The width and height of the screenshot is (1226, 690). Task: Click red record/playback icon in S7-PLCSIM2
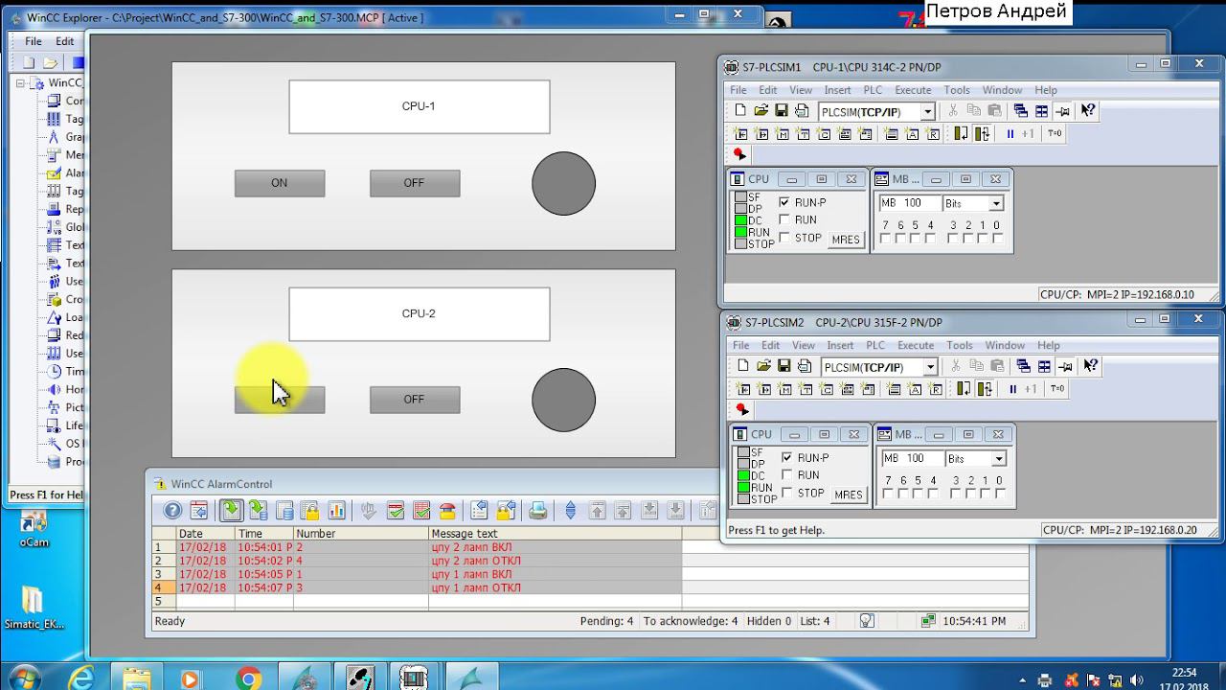pyautogui.click(x=741, y=409)
